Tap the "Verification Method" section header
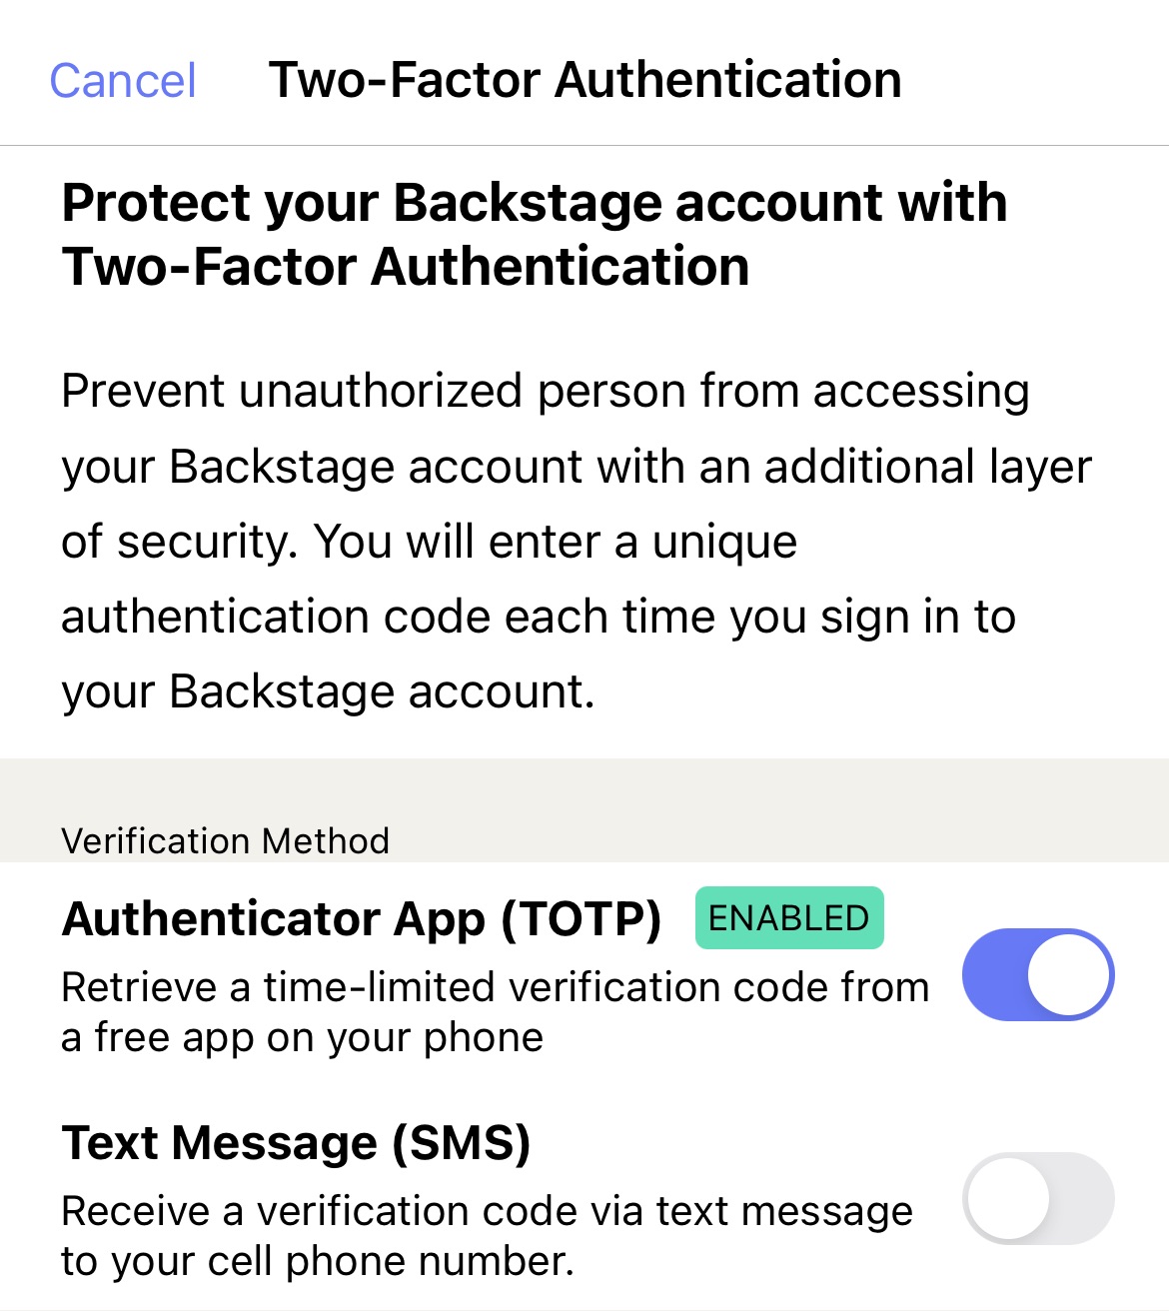1169x1311 pixels. tap(226, 841)
